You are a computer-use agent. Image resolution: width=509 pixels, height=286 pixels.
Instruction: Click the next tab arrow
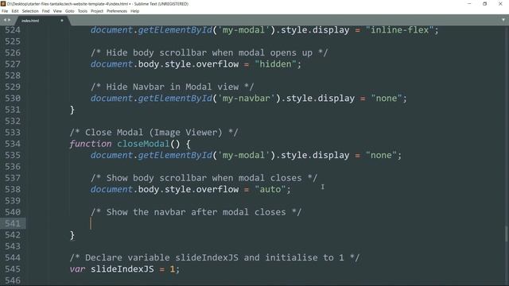9,20
